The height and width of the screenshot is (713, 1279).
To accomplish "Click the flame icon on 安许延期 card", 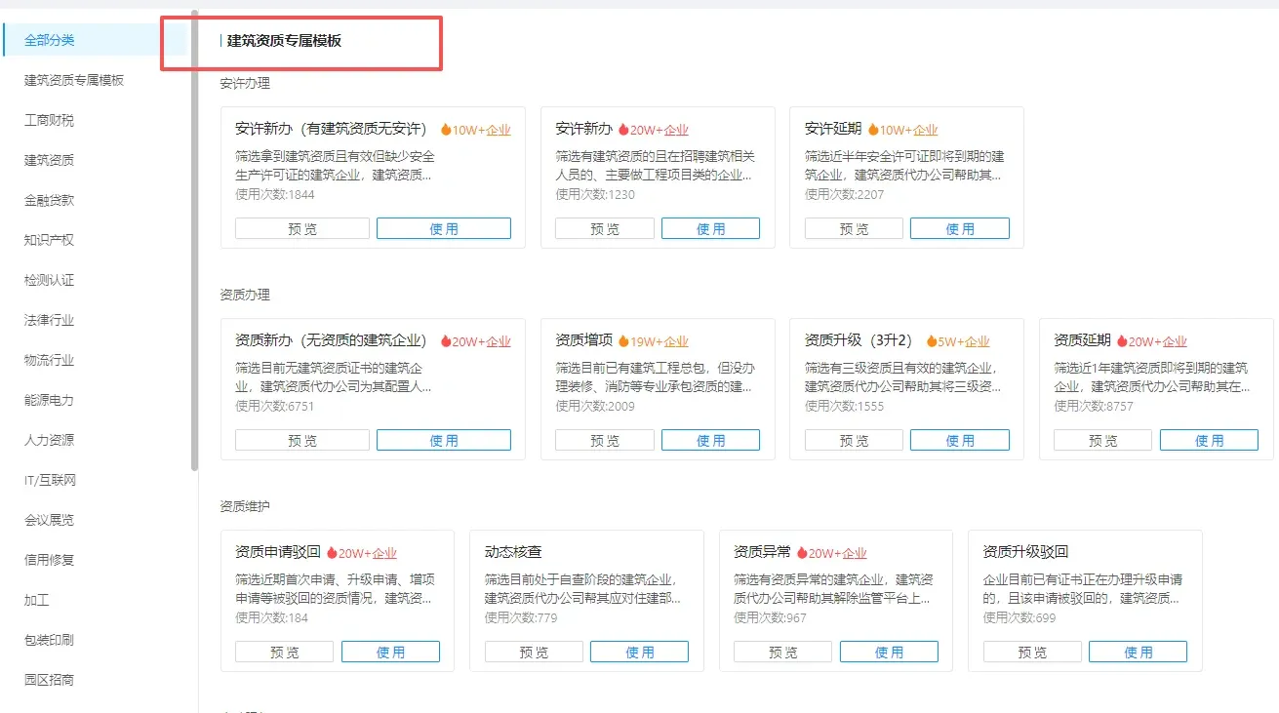I will [x=873, y=130].
